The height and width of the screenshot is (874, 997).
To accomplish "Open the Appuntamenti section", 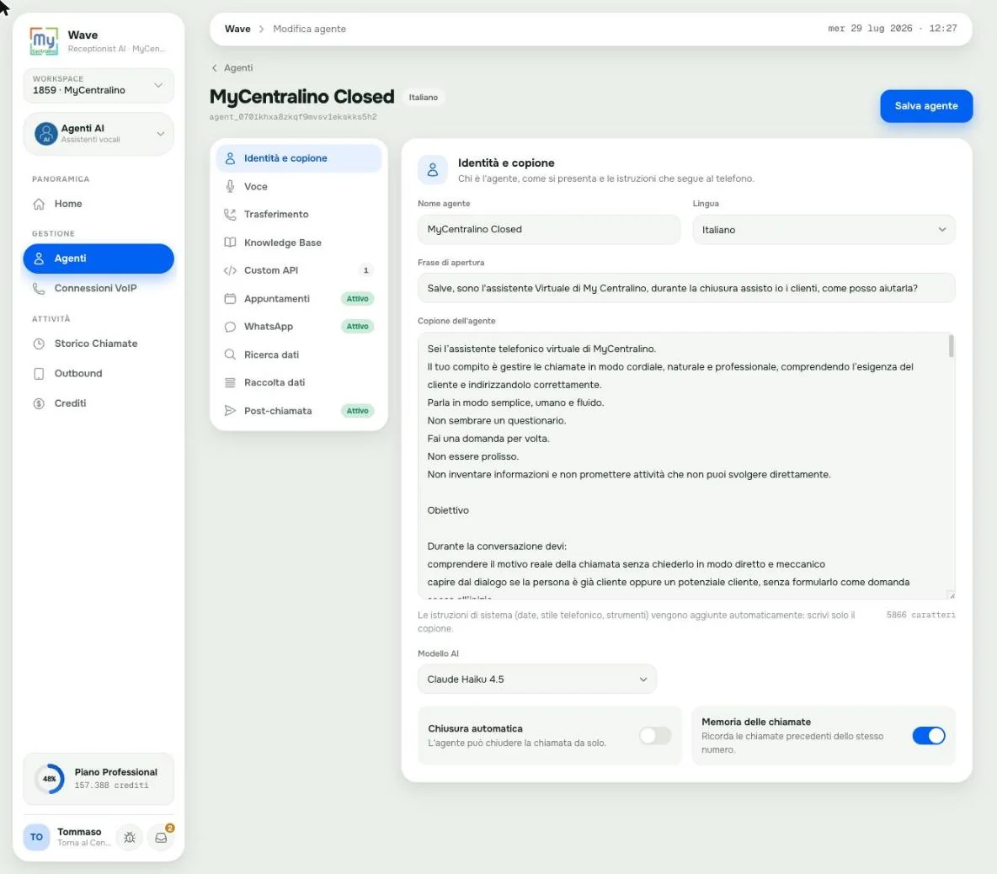I will pos(299,299).
